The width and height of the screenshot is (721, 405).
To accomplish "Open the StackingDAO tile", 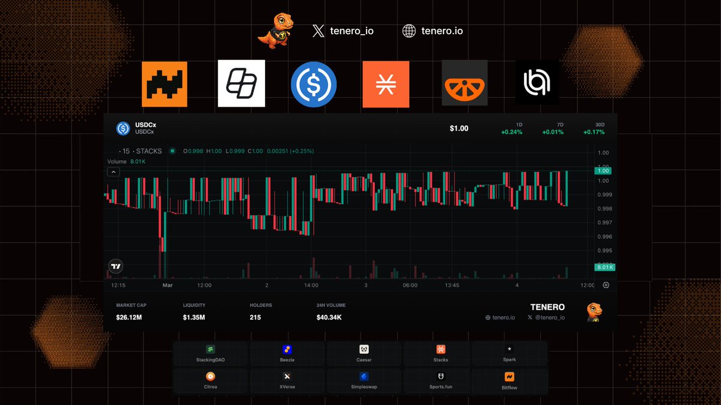I will pyautogui.click(x=210, y=353).
